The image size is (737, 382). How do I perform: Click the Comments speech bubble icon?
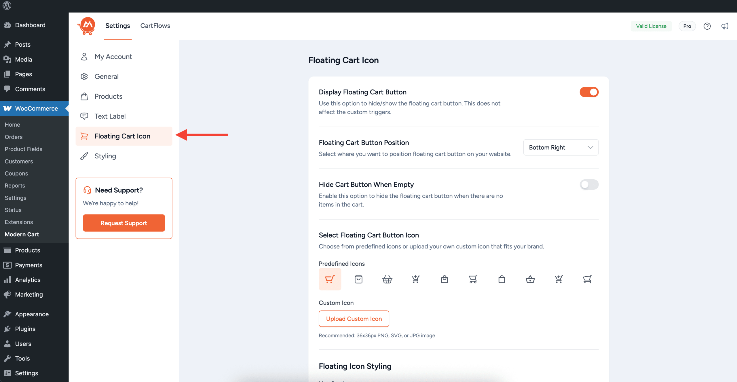(x=7, y=89)
